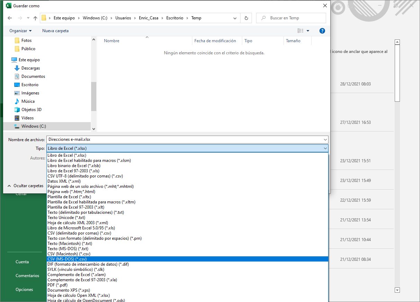Choose CSV (MS-DOS) (*.csv) format

187,259
